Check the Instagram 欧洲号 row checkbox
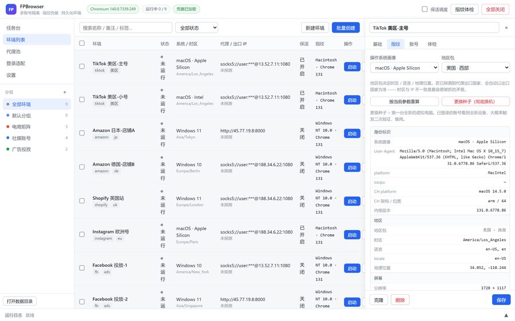Screen dimensions: 515x321 pos(82,234)
